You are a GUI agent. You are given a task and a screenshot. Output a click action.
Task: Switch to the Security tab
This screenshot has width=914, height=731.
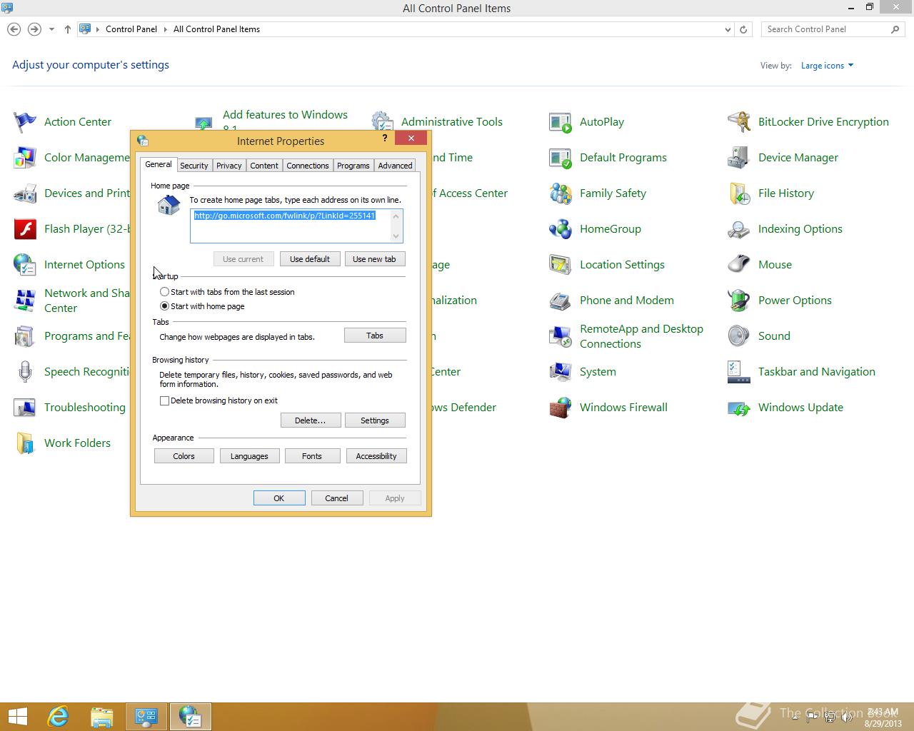[194, 166]
